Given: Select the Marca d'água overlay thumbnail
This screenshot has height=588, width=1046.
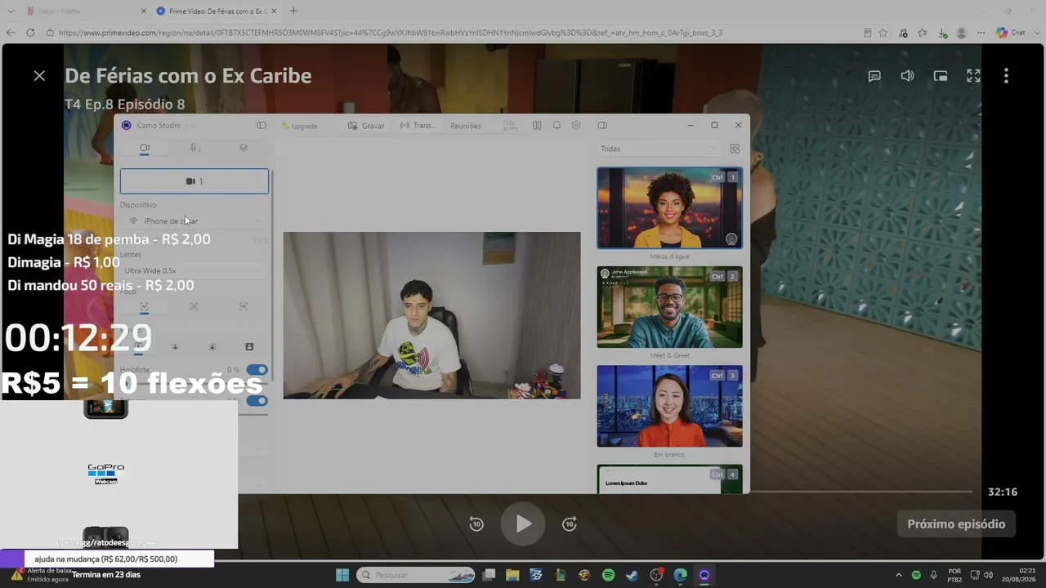Looking at the screenshot, I should pos(669,208).
